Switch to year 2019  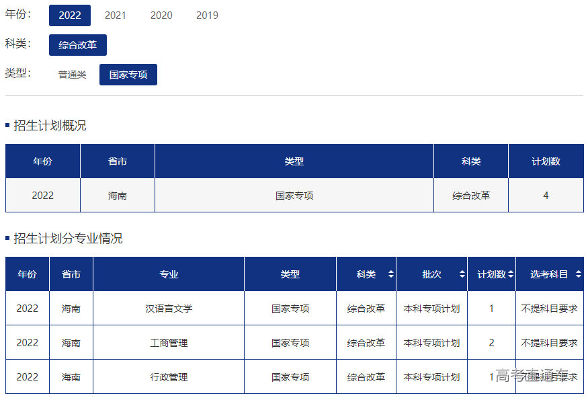click(207, 15)
